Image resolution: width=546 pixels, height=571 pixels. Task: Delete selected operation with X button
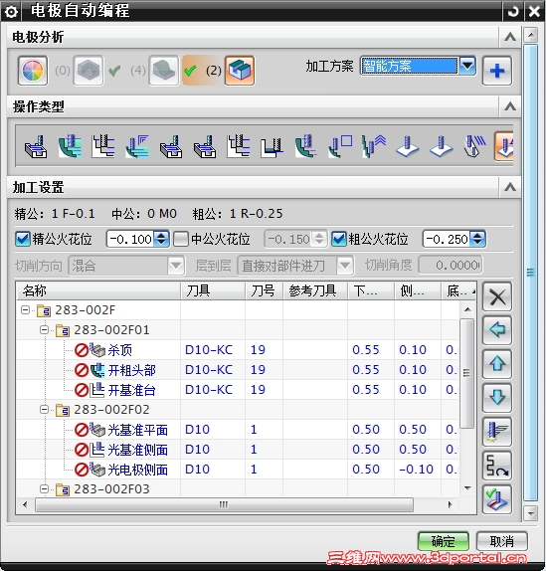pyautogui.click(x=497, y=296)
